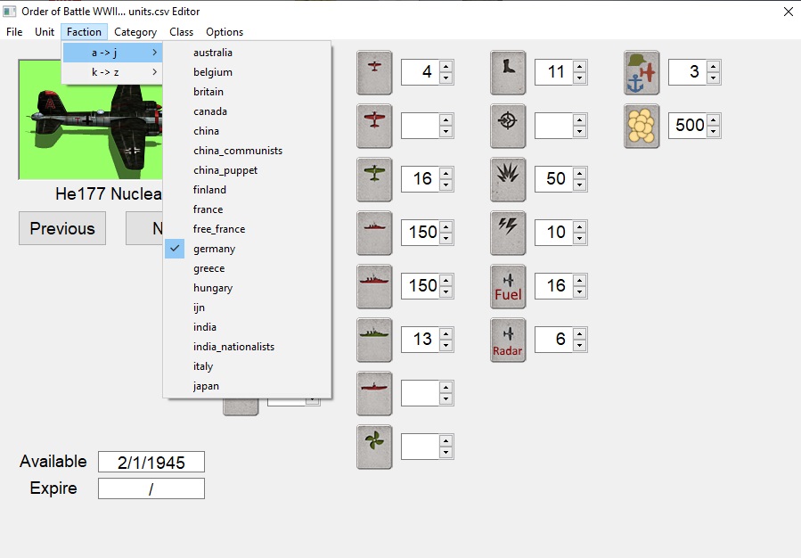Click the lightning bolts icon
This screenshot has height=558, width=801.
click(508, 233)
